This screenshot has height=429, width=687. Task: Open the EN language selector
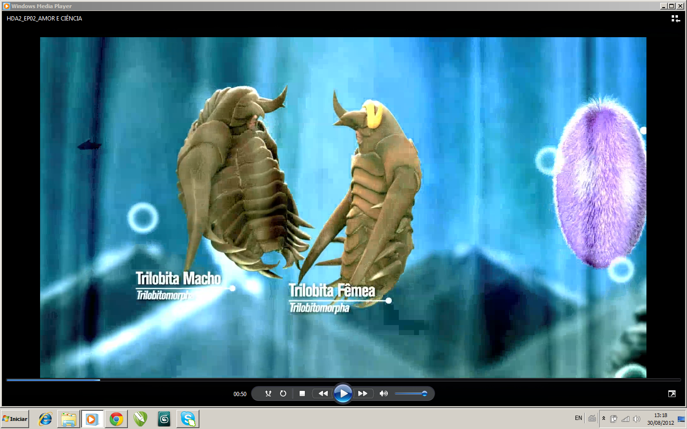coord(578,419)
